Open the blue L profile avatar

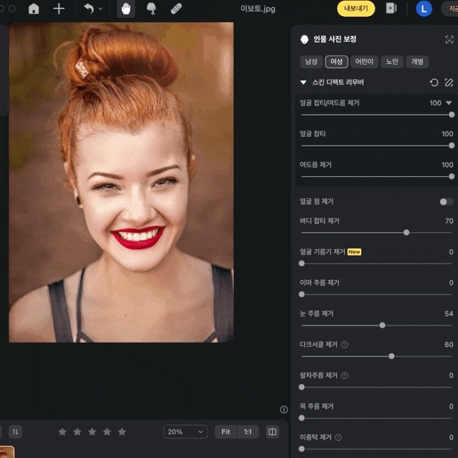(424, 9)
